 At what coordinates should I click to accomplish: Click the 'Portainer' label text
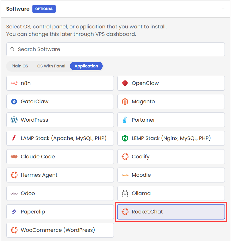(x=143, y=120)
